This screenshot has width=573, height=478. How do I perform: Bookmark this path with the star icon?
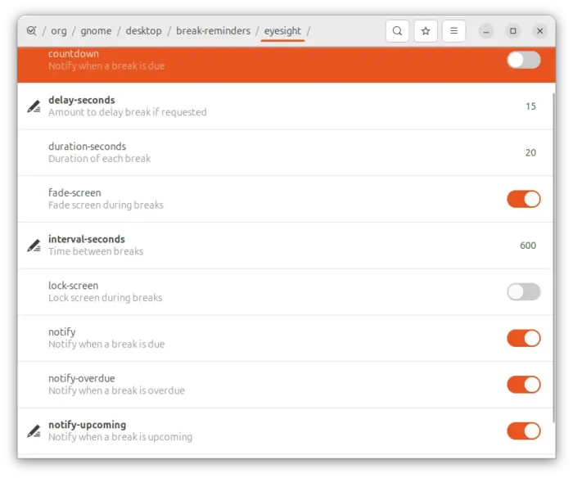pos(426,31)
